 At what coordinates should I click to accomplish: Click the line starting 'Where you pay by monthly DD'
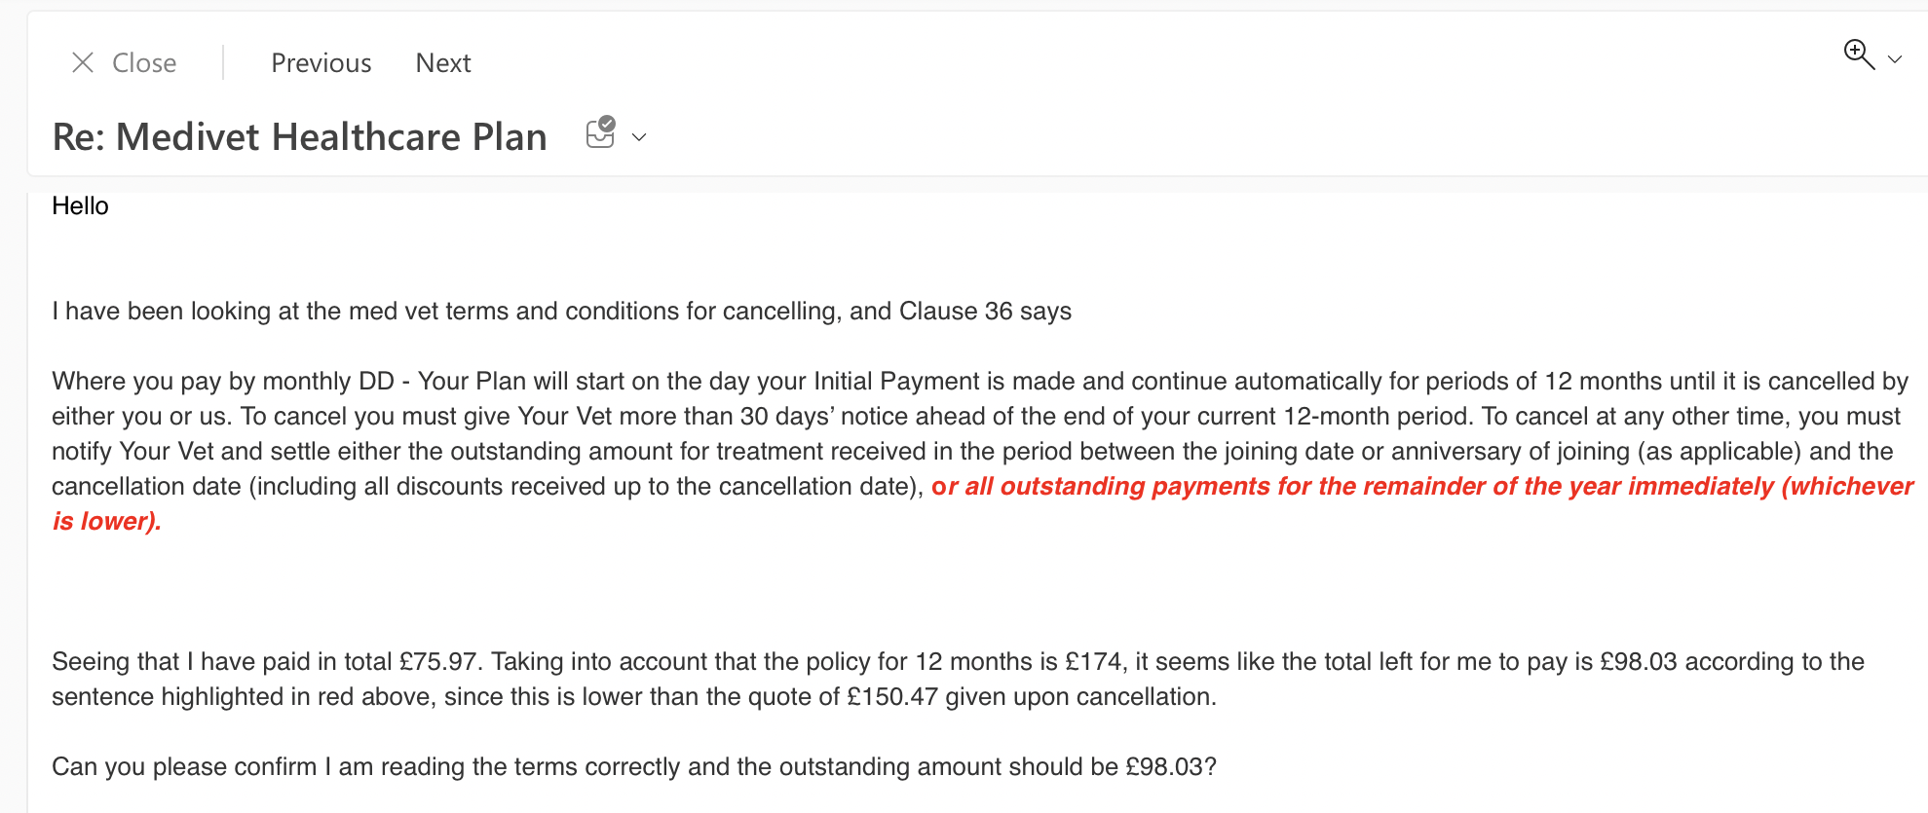pos(980,382)
